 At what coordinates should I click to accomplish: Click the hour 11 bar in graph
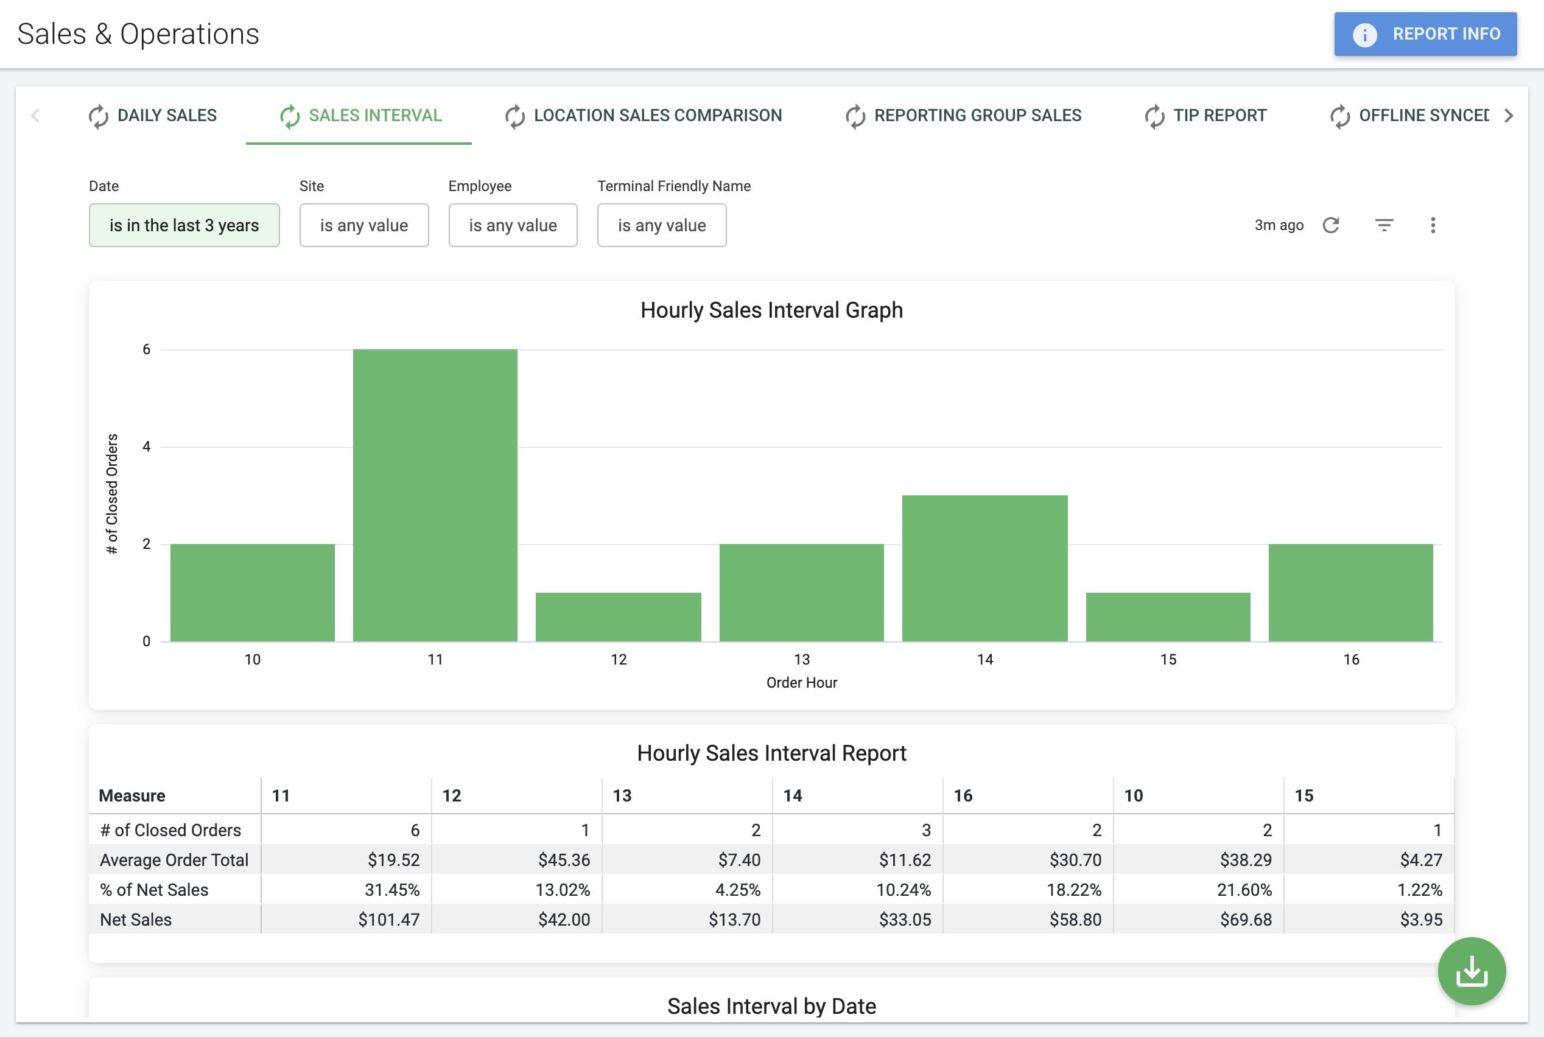[435, 495]
